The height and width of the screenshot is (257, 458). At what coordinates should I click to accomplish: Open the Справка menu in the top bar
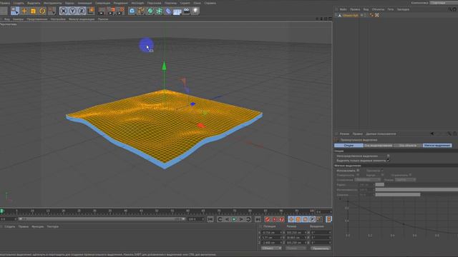click(210, 3)
